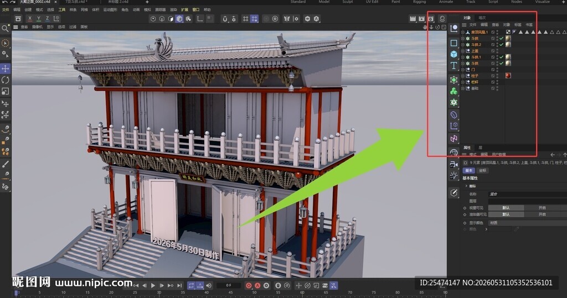The height and width of the screenshot is (298, 567).
Task: Expand the 房顶凤凰.1 object tree
Action: coord(463,32)
